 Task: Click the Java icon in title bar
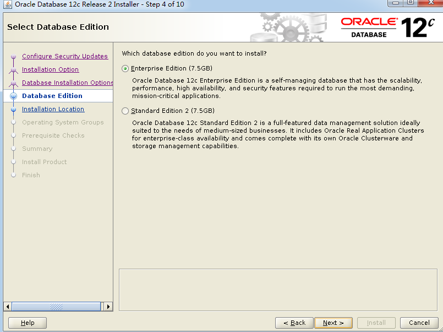tap(8, 4)
